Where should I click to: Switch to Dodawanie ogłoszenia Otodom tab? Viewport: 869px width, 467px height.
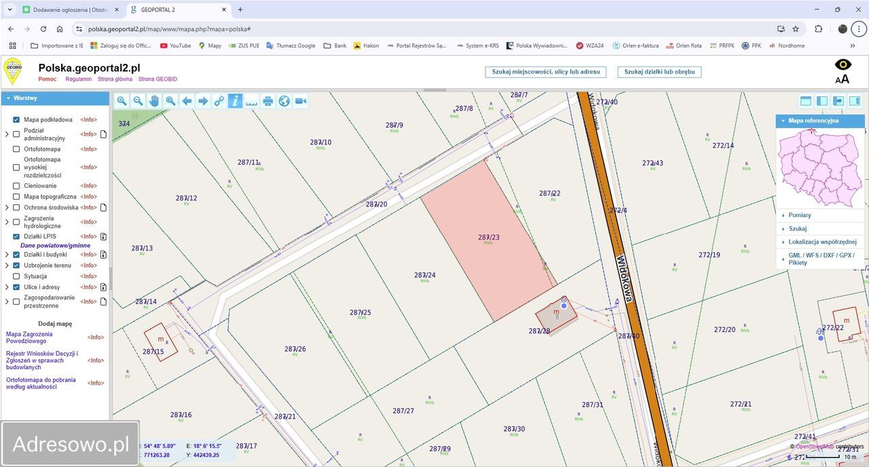click(x=71, y=10)
